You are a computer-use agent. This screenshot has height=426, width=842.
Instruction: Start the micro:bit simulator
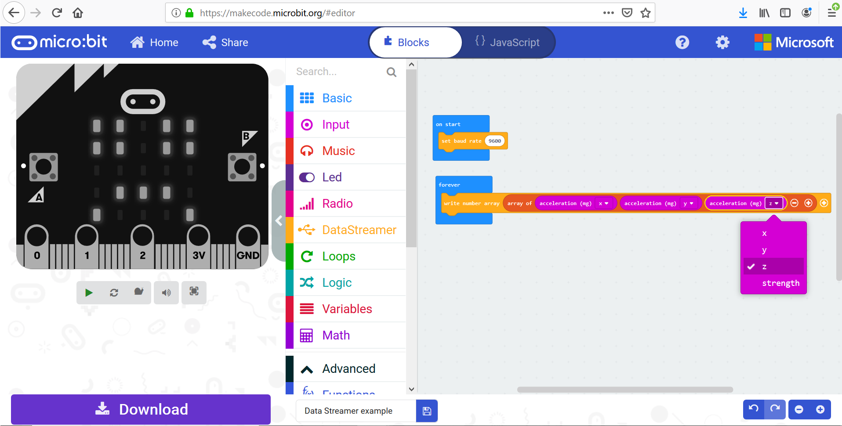(89, 292)
